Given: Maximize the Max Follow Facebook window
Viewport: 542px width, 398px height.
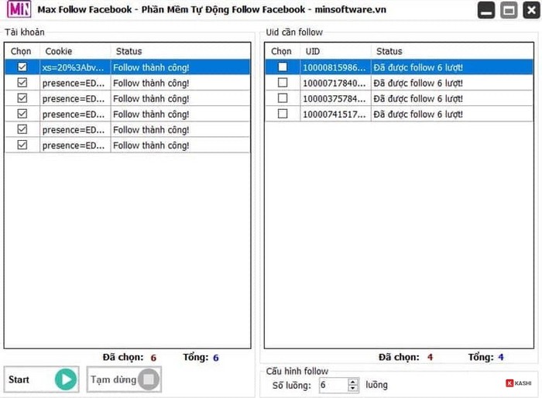Looking at the screenshot, I should (x=509, y=10).
